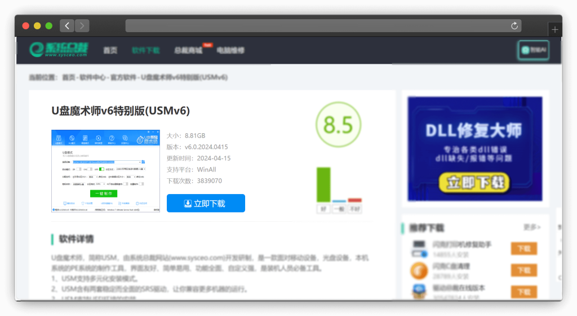Follow the 首页 breadcrumb link
This screenshot has height=316, width=577.
coord(68,77)
